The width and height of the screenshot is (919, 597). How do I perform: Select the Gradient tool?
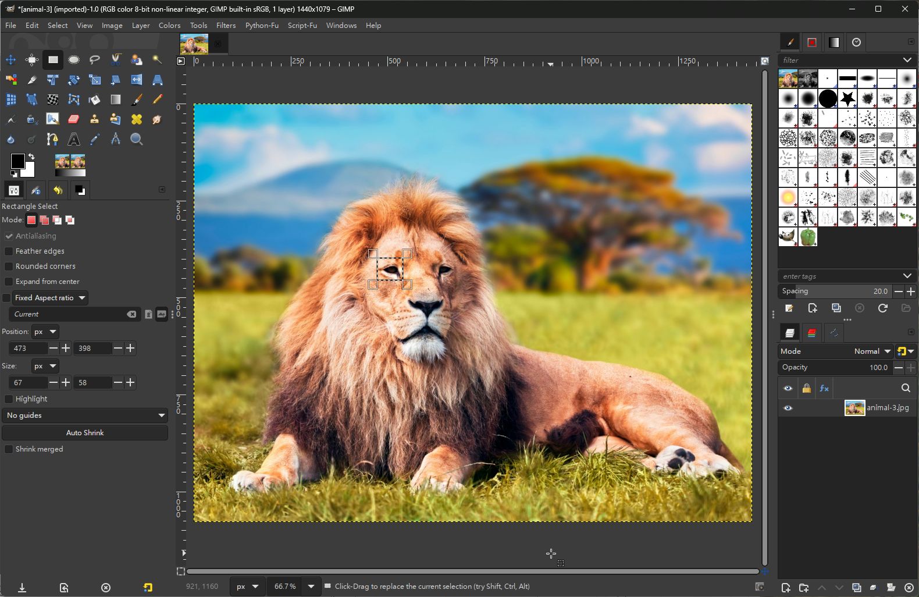pyautogui.click(x=116, y=99)
